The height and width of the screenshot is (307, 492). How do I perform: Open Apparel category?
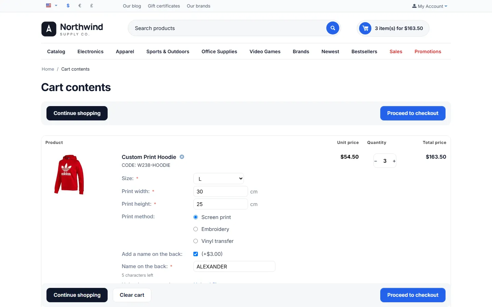pyautogui.click(x=125, y=52)
